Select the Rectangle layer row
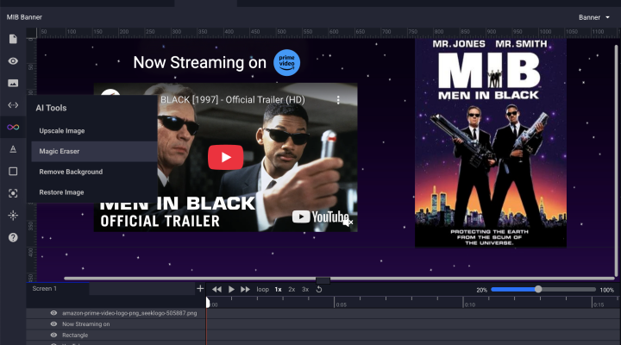This screenshot has height=345, width=621. (116, 336)
